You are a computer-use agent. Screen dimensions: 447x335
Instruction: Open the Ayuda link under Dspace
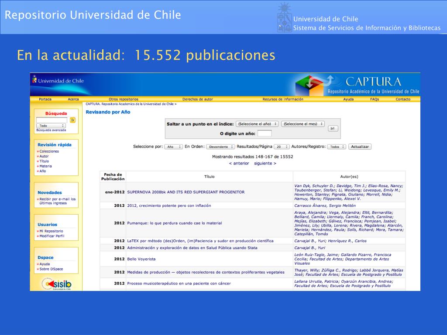point(45,264)
